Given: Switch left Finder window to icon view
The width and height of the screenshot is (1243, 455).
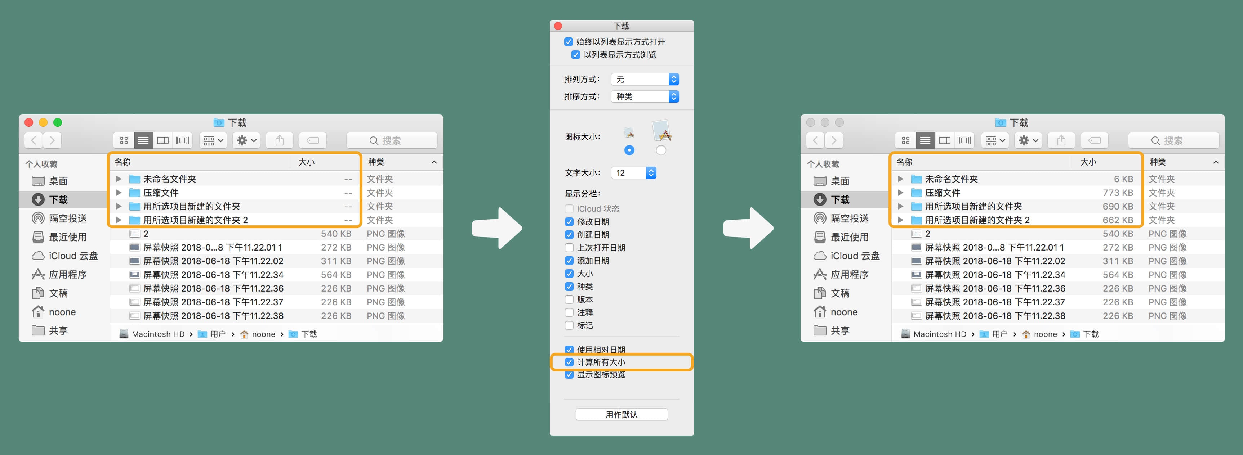Looking at the screenshot, I should click(124, 140).
